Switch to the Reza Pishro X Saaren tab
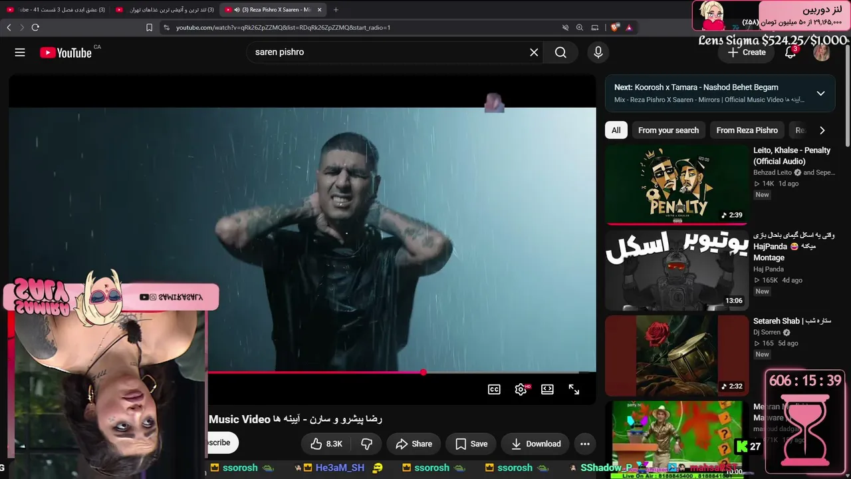Viewport: 851px width, 479px height. (273, 10)
